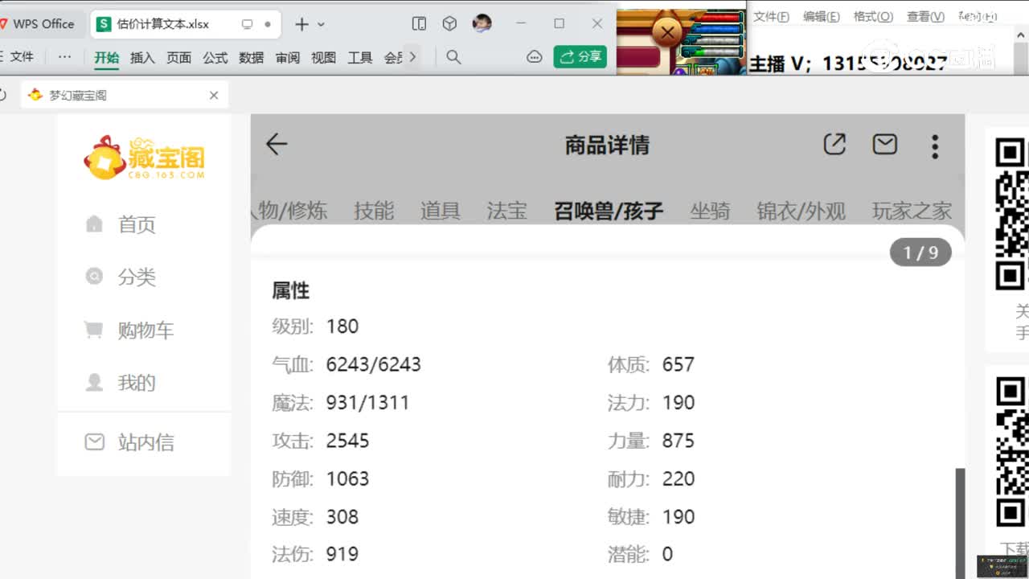This screenshot has width=1029, height=579.
Task: Select the 视图 ribbon tab
Action: [x=323, y=57]
